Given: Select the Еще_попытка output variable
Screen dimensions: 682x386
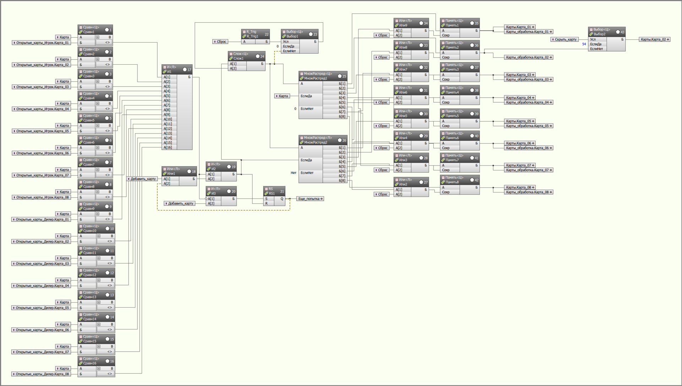Looking at the screenshot, I should [310, 199].
